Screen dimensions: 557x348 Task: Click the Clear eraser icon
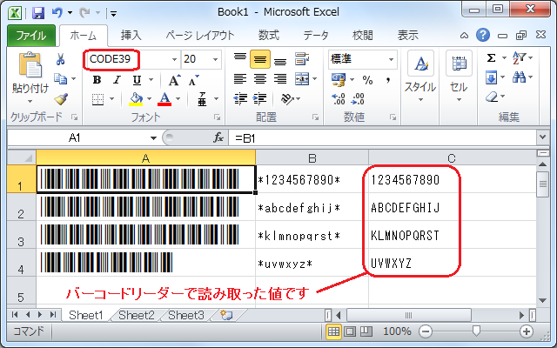(492, 97)
